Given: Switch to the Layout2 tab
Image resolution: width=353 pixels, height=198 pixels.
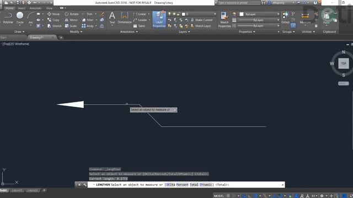Looking at the screenshot, I should coord(33,190).
